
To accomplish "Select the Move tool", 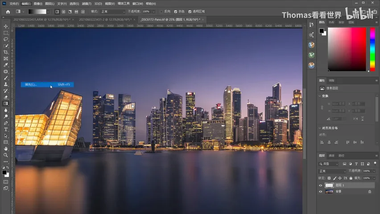I will coord(6,26).
